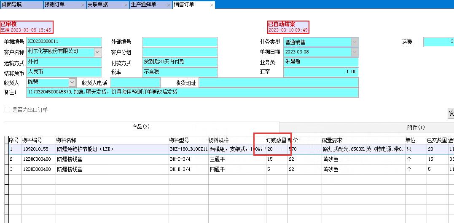Image resolution: width=454 pixels, height=223 pixels.
Task: Switch to the 桌面导航 tab
Action: (21, 5)
